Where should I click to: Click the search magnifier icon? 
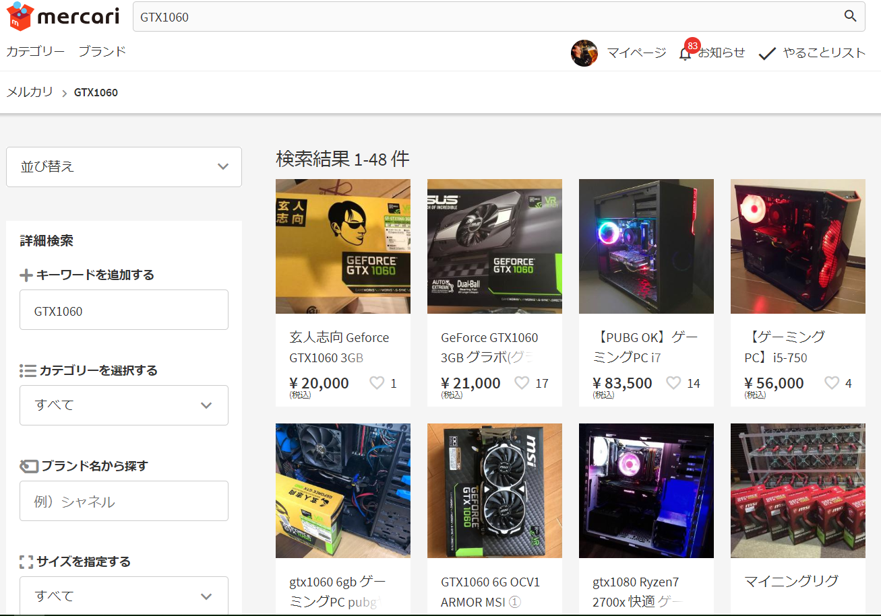pyautogui.click(x=849, y=16)
